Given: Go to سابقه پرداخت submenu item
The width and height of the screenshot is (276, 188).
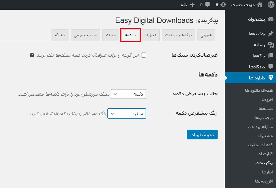Looking at the screenshot, I should (x=260, y=127).
